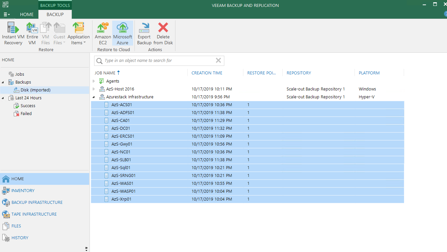Select the AzS-ACS01 VM row
The image size is (447, 252).
pos(248,105)
